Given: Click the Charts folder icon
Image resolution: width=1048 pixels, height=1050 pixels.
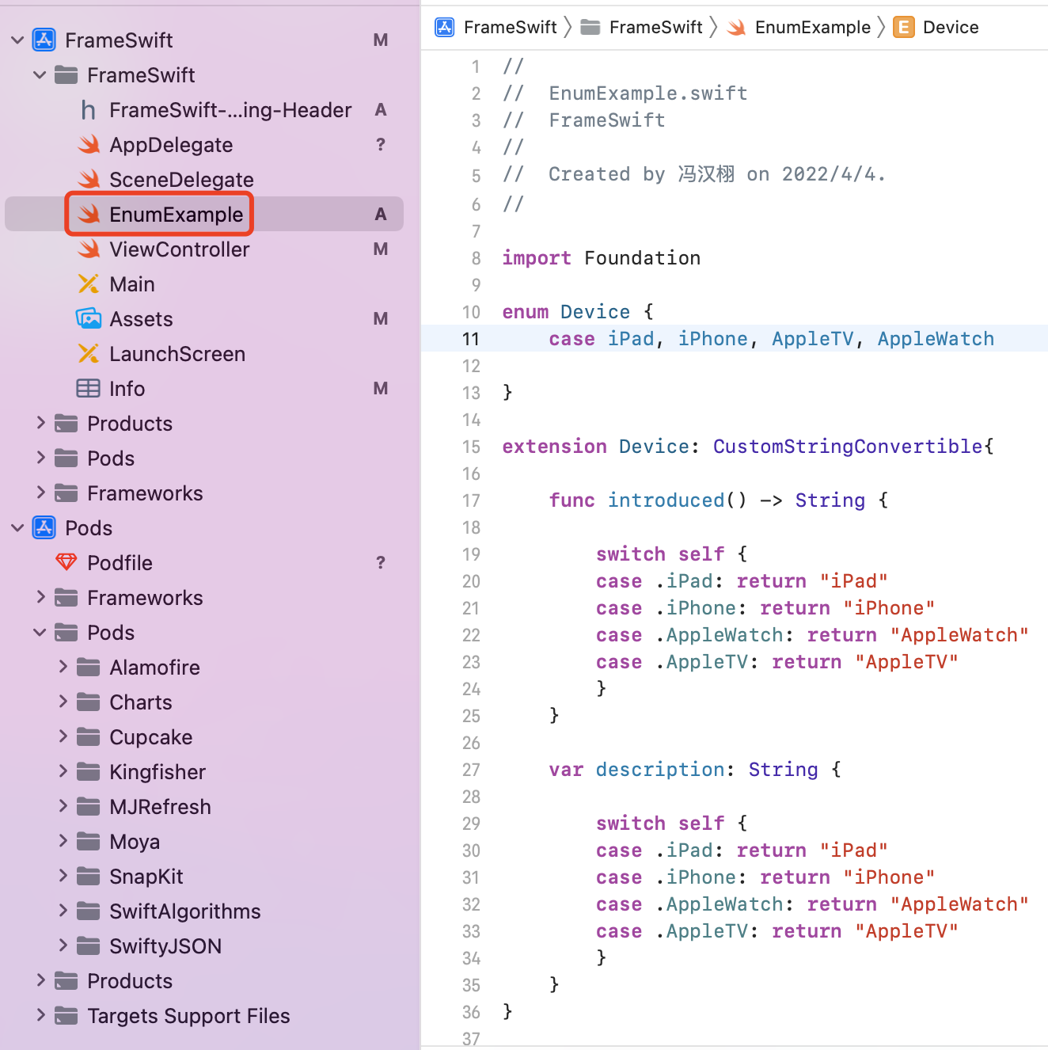Looking at the screenshot, I should coord(88,702).
